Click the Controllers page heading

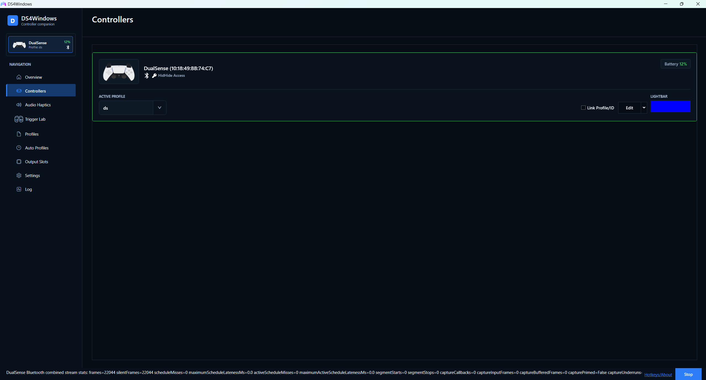(112, 19)
